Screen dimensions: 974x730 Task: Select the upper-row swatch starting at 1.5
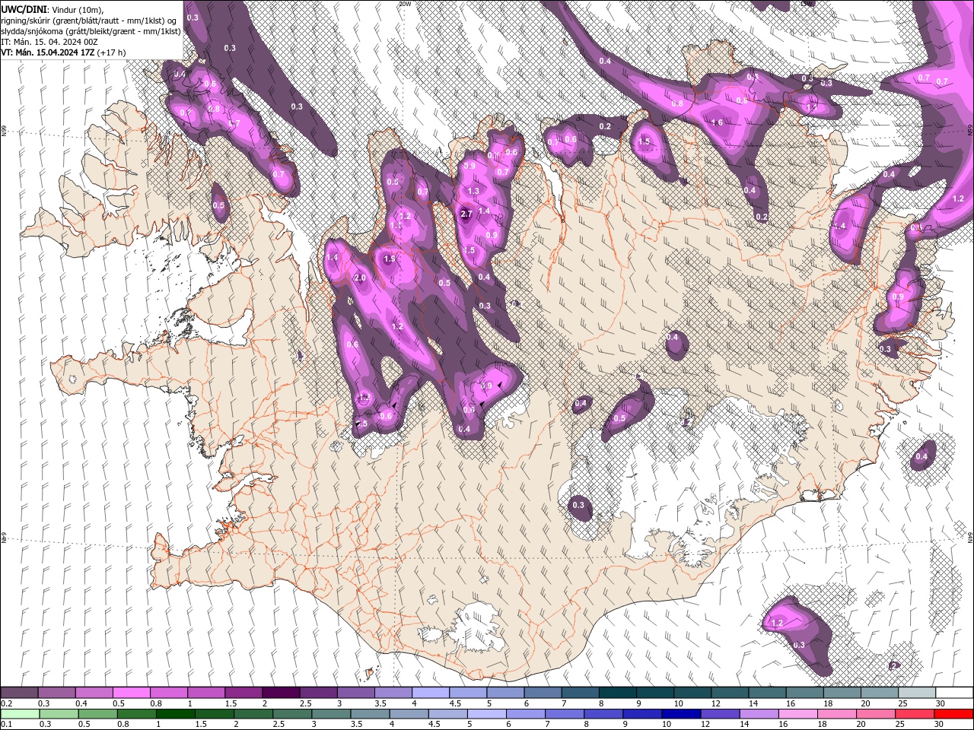tap(243, 693)
